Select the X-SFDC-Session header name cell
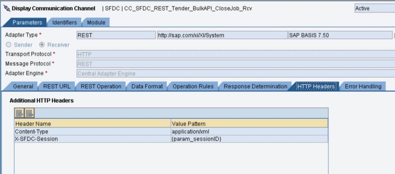Image resolution: width=395 pixels, height=174 pixels. pos(93,139)
